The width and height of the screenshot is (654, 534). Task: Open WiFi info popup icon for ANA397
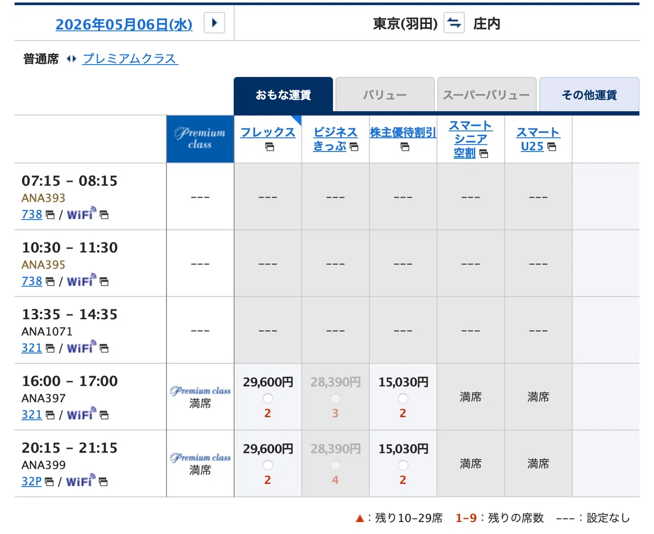coord(104,415)
